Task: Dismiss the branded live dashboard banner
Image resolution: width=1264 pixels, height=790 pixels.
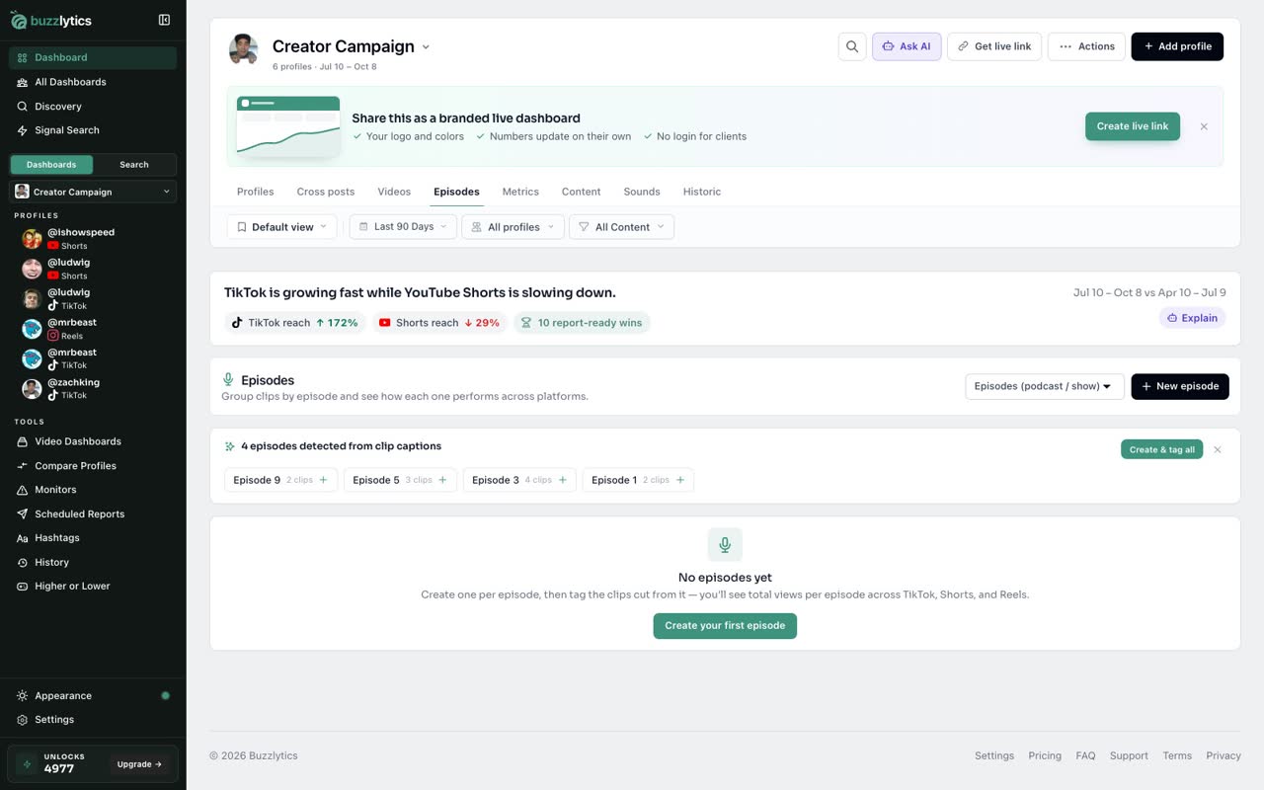Action: (1204, 126)
